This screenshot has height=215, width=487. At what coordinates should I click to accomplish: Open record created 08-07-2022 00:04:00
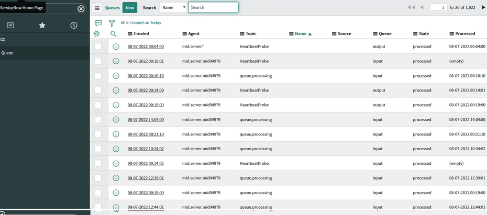(146, 47)
